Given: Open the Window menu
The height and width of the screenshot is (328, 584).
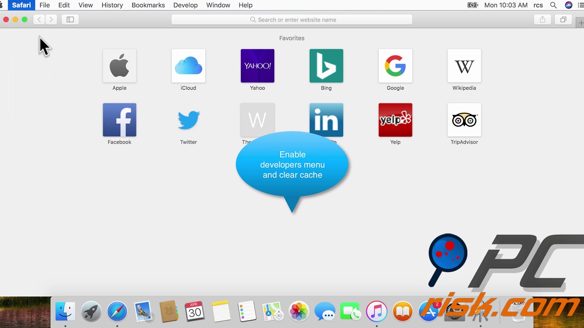Looking at the screenshot, I should 218,5.
